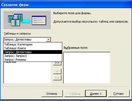Pick Запрос: Запрос1 from the list
The width and height of the screenshot is (132, 101).
pos(33,56)
